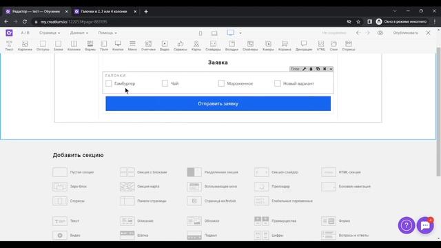The image size is (441, 248).
Task: Select the Слои layers tool
Action: (x=334, y=46)
